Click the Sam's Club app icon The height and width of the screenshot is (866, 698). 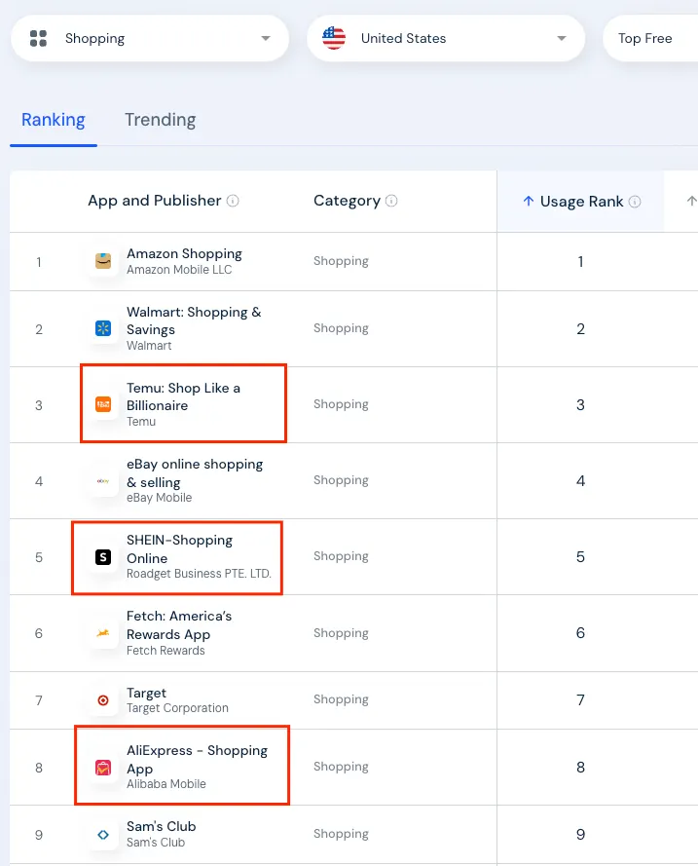tap(103, 835)
